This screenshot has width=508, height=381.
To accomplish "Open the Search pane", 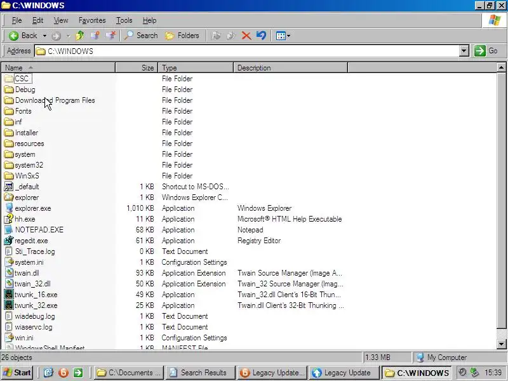I will point(141,36).
